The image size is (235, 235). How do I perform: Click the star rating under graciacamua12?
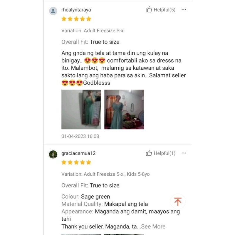(x=76, y=162)
